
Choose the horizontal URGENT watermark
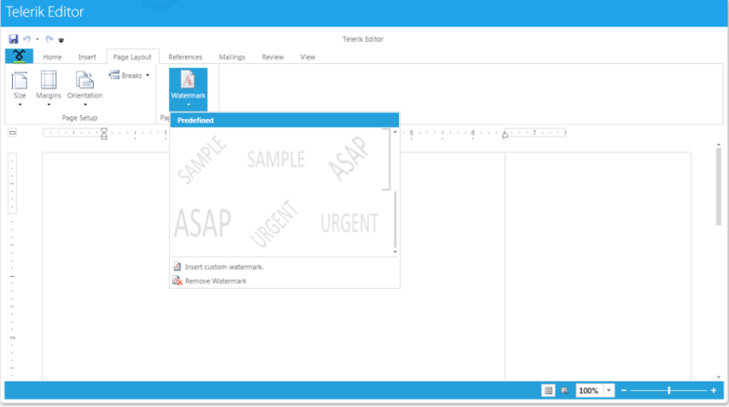[350, 223]
